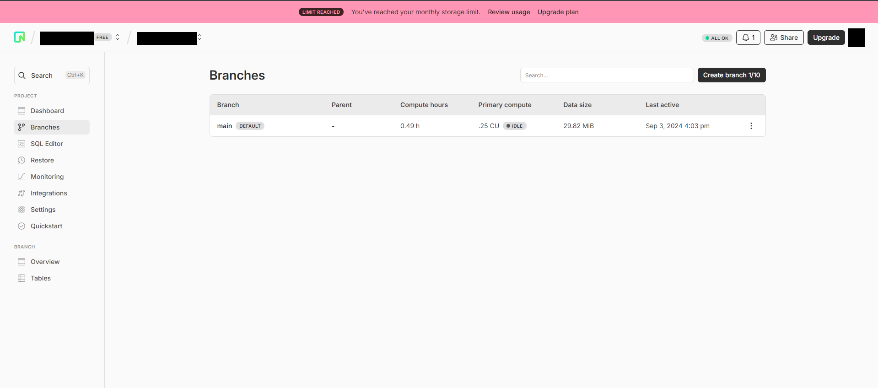
Task: Open Integrations page
Action: (x=52, y=193)
